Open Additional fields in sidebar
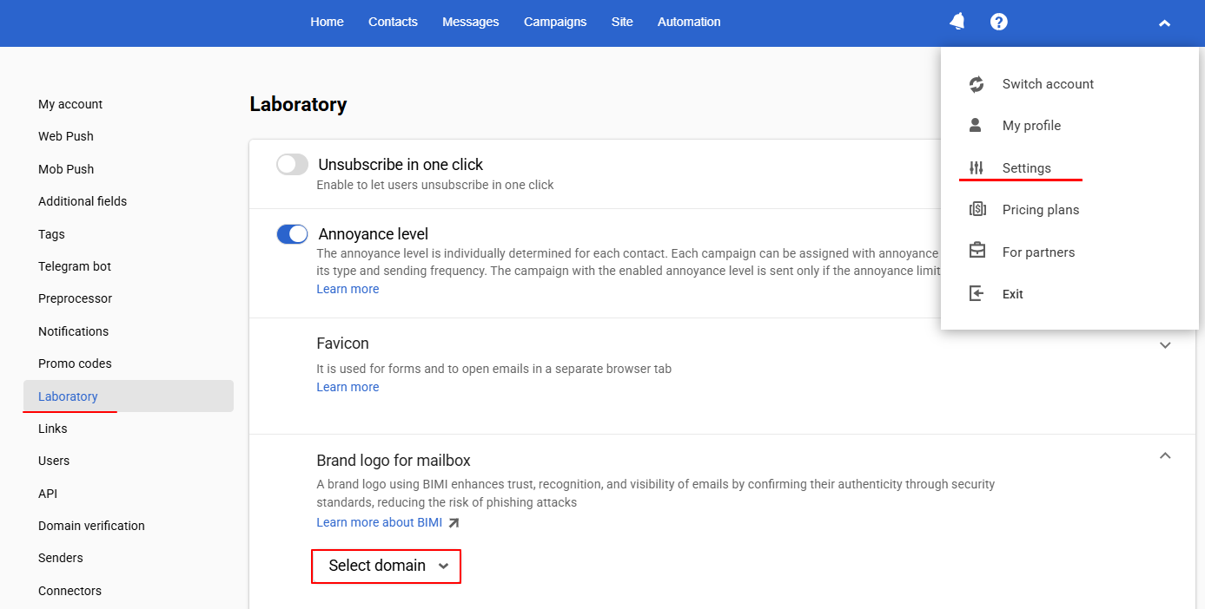1205x609 pixels. (x=83, y=201)
